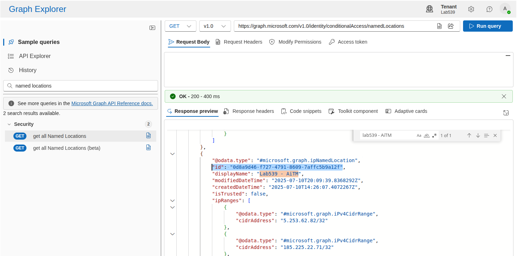This screenshot has width=517, height=256.
Task: Click the sample queries search field
Action: pyautogui.click(x=85, y=86)
